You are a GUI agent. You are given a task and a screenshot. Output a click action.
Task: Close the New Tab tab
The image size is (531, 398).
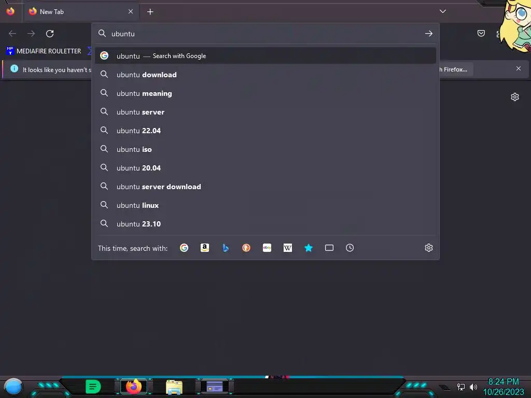[131, 11]
